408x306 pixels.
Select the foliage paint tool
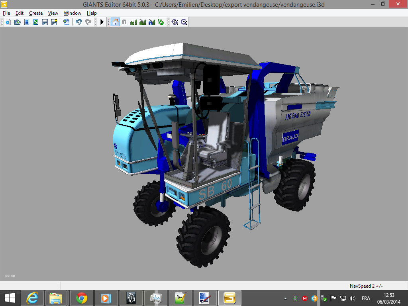point(161,22)
